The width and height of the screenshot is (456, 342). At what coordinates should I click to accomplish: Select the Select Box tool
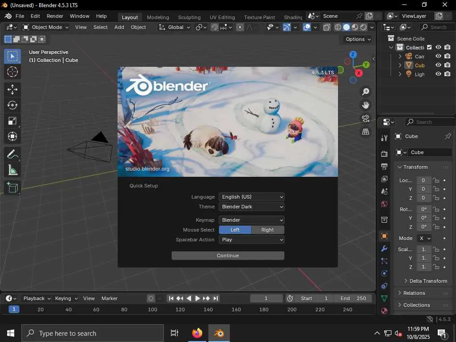tap(12, 56)
